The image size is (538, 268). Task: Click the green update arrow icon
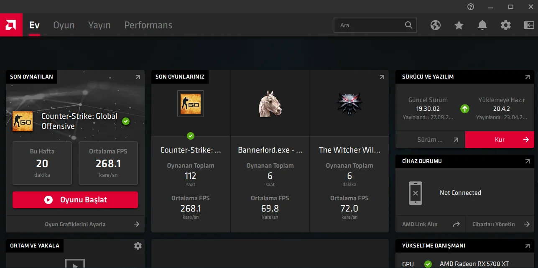coord(465,109)
